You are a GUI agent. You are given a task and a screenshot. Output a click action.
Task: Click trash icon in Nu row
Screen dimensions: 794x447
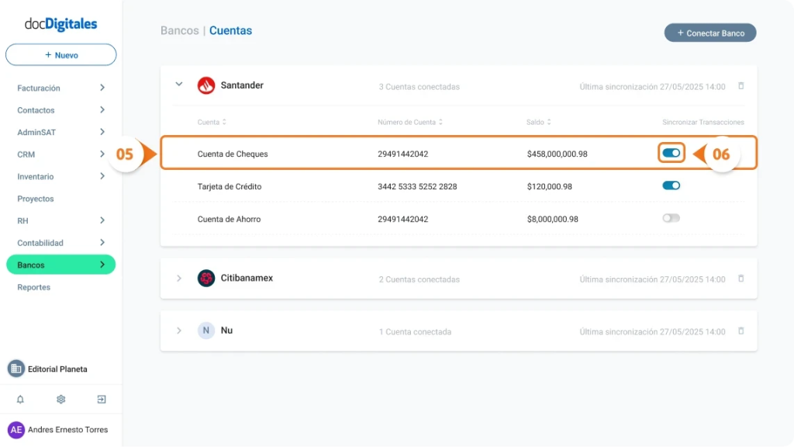click(x=740, y=331)
